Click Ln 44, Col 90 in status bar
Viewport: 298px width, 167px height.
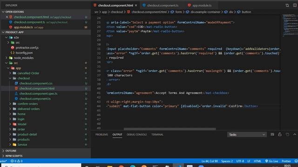tap(210, 161)
